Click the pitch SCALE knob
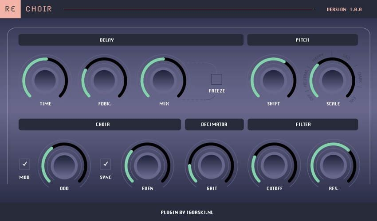377x221 pixels. (x=333, y=80)
